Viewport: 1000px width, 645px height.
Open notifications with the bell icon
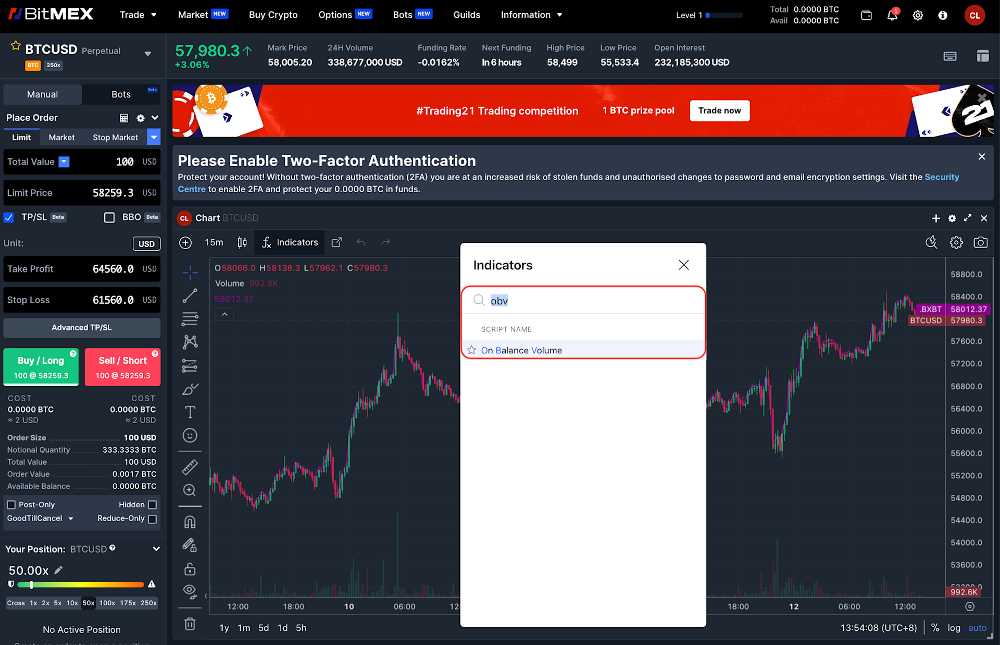892,15
